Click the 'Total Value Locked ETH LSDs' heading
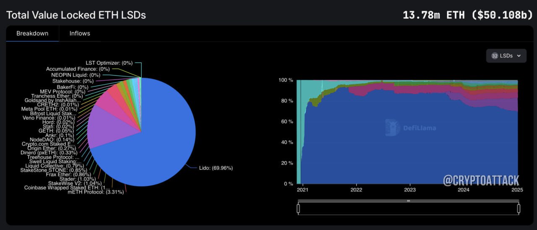This screenshot has width=537, height=230. click(76, 15)
